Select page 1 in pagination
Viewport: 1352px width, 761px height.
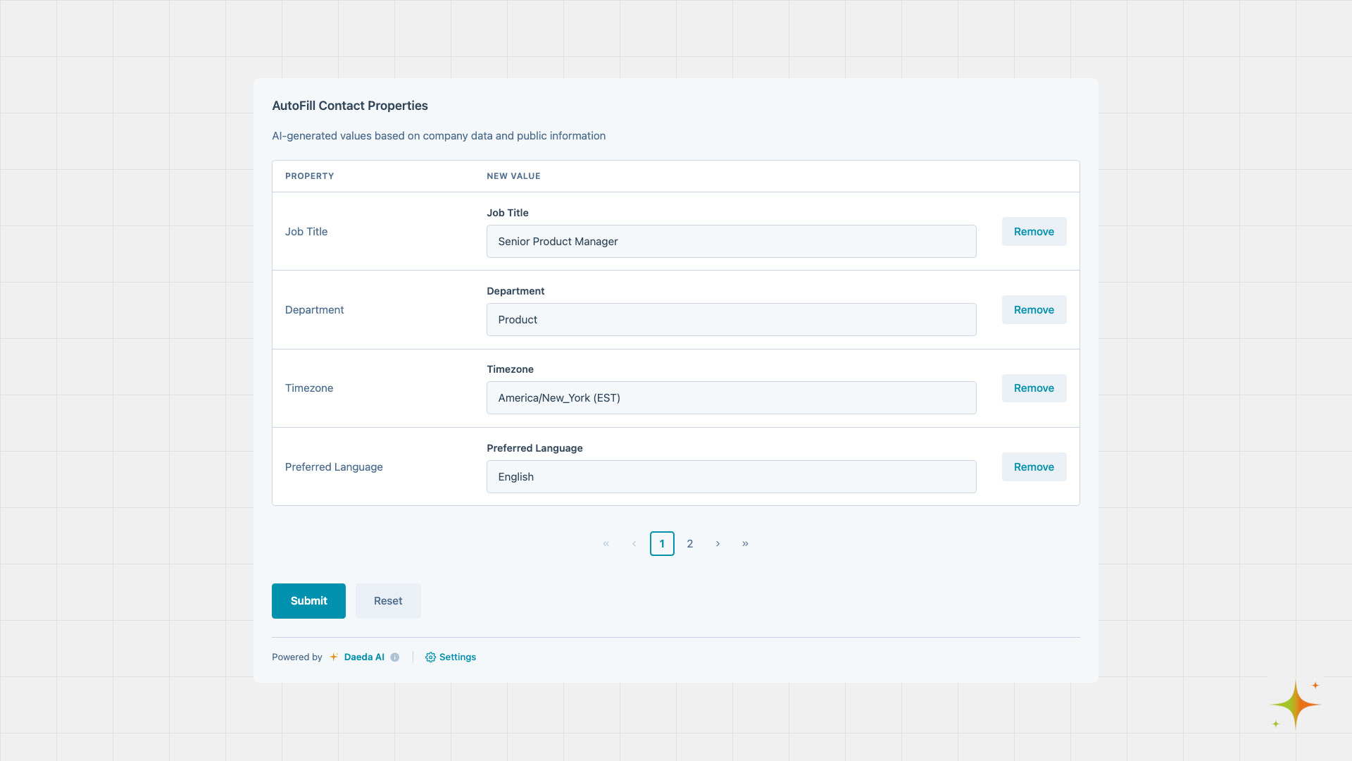tap(662, 543)
